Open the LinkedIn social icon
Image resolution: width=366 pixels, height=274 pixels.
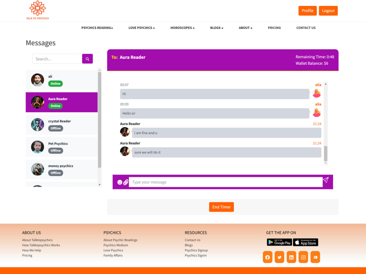(291, 257)
